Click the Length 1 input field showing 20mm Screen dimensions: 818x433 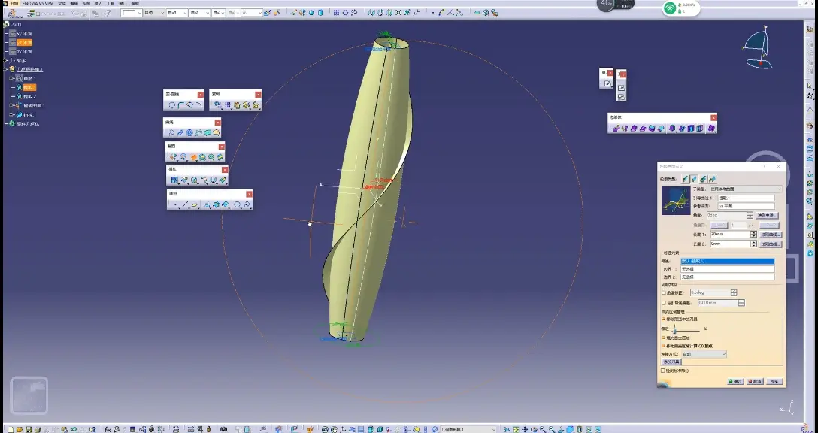(x=730, y=235)
